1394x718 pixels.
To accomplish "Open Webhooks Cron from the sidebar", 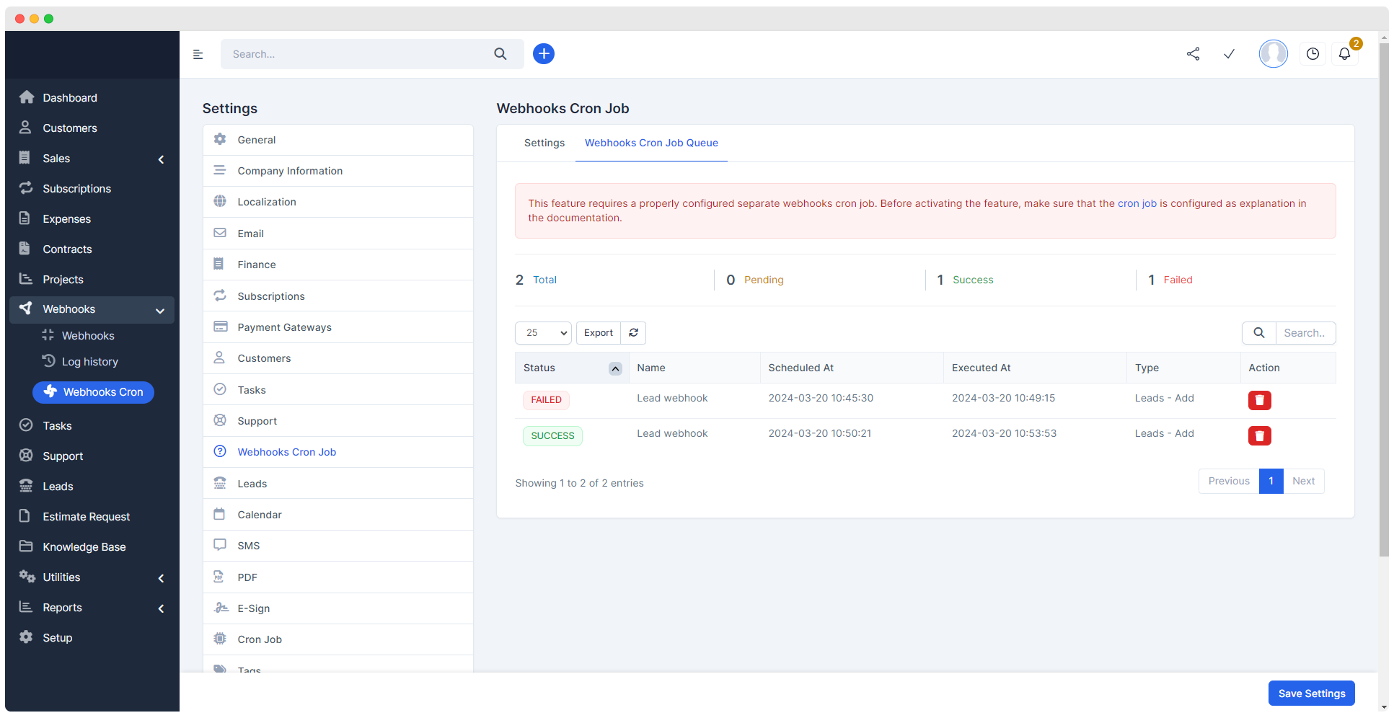I will coord(93,392).
